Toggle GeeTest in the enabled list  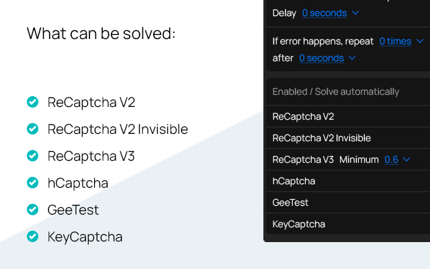pyautogui.click(x=290, y=202)
